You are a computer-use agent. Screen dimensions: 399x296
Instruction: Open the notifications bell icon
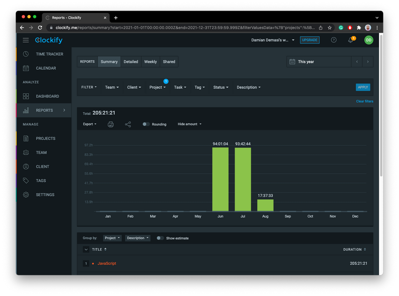(x=350, y=40)
